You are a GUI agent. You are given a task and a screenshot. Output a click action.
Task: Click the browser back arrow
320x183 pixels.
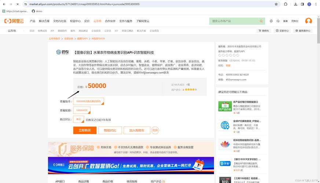tap(4, 4)
